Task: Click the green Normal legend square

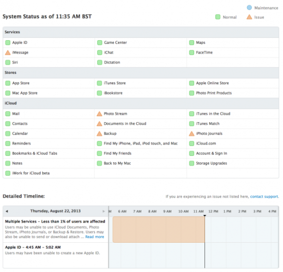Action: coord(218,17)
